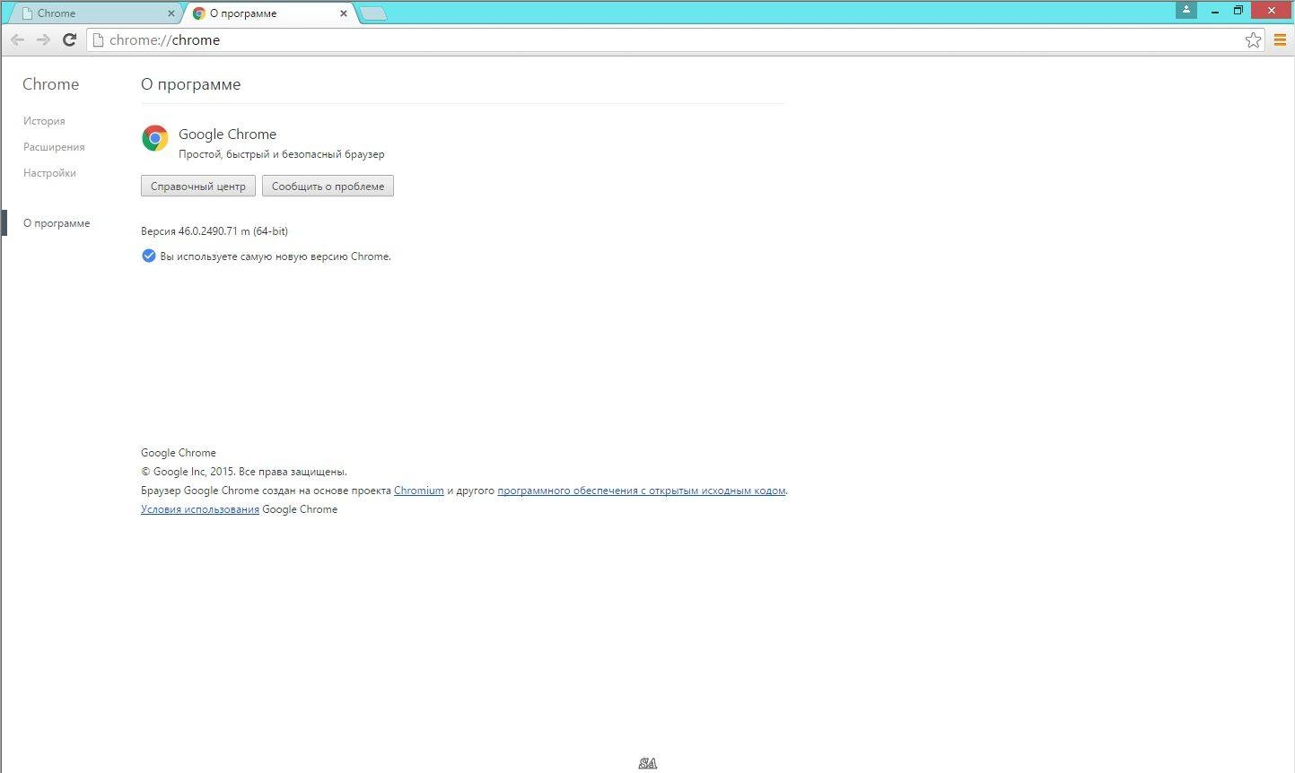This screenshot has height=773, width=1295.
Task: Click the browser back arrow
Action: coord(17,39)
